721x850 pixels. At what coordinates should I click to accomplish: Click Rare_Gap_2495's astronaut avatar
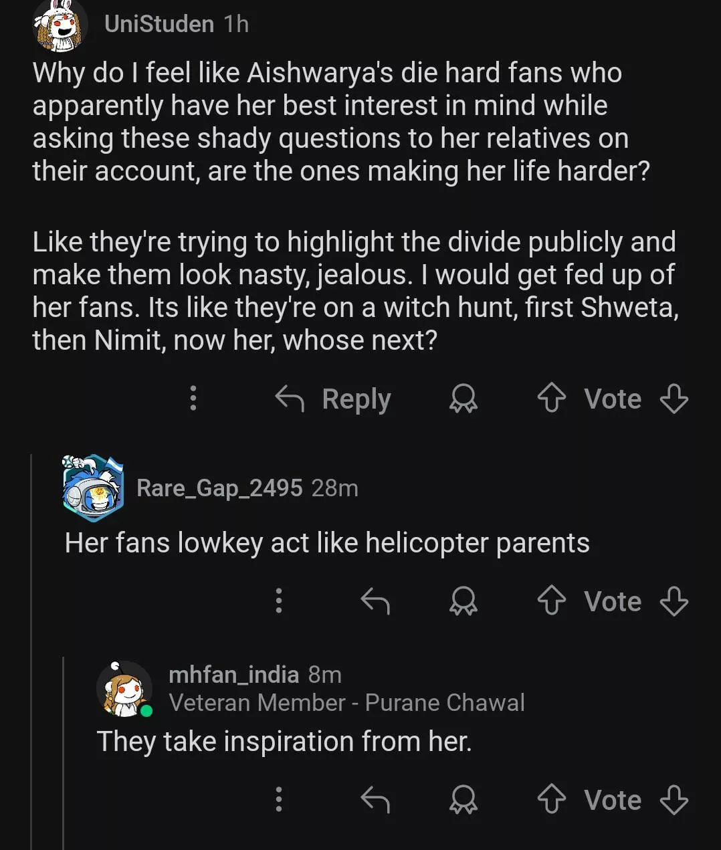coord(94,488)
